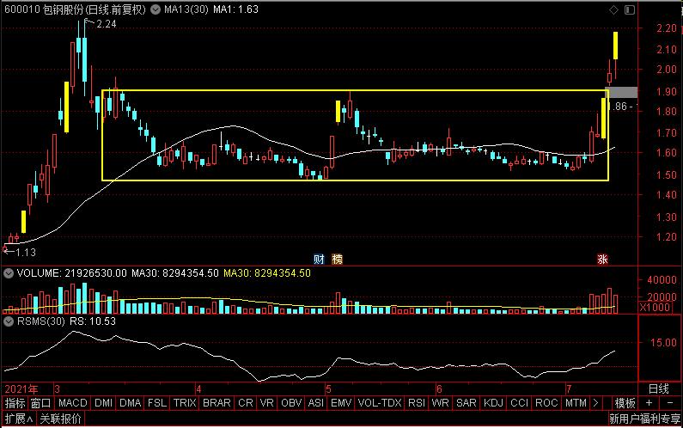
Task: Click the gray price marker on the axis
Action: coord(622,93)
